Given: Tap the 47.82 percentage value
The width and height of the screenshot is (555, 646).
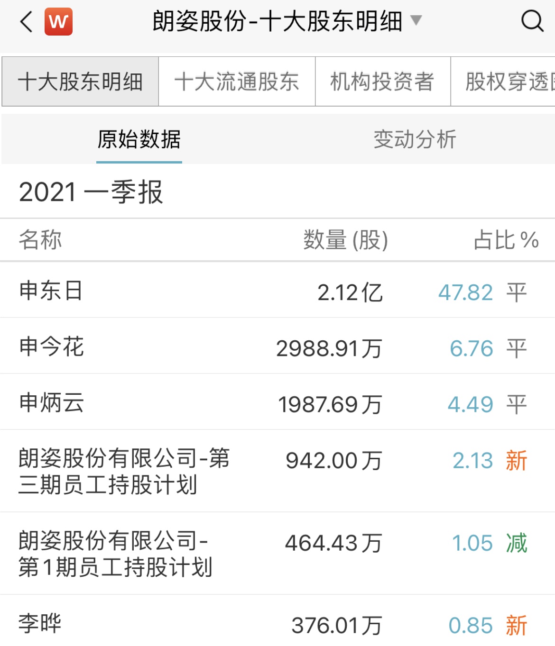Looking at the screenshot, I should pos(466,292).
